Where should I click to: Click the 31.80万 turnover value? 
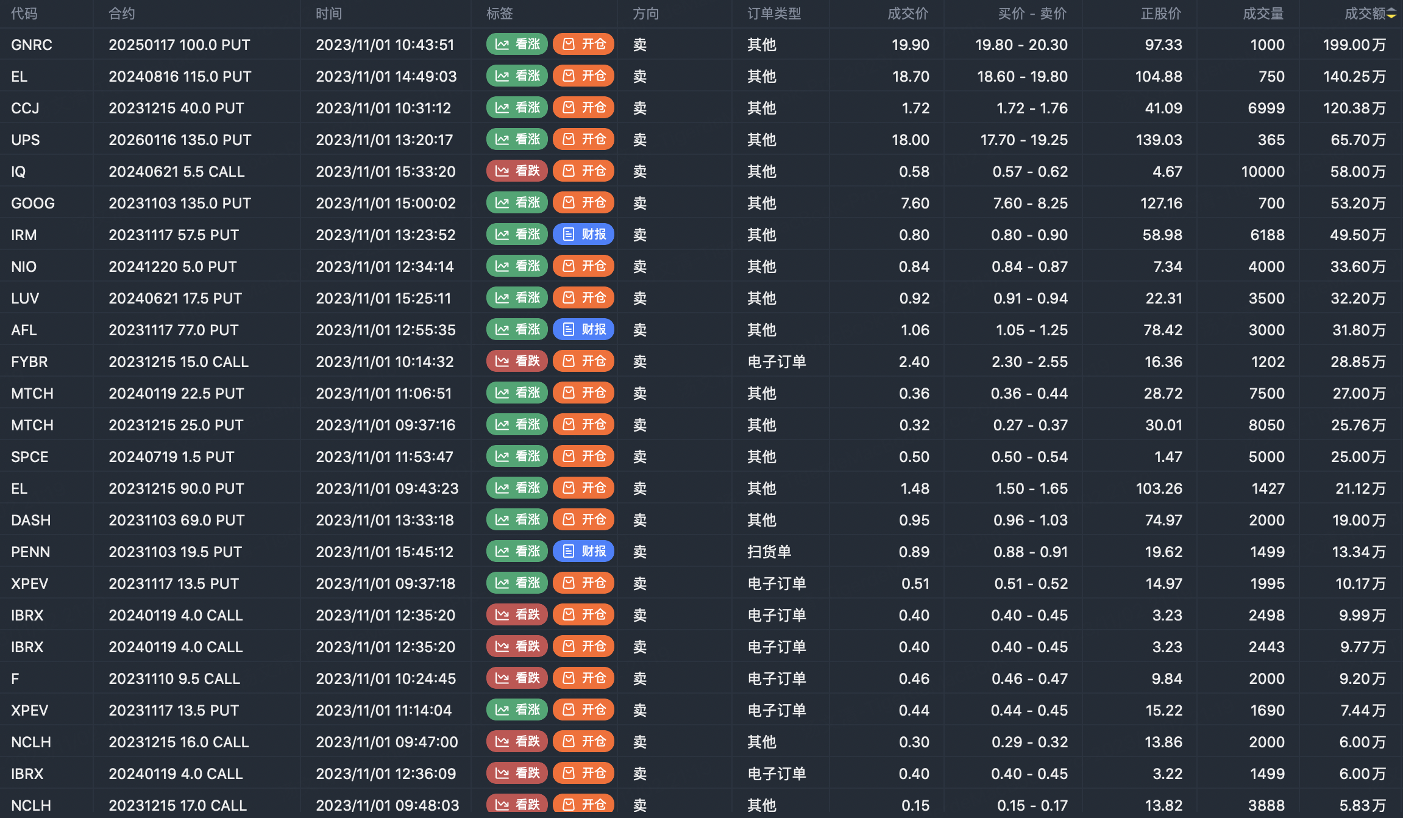click(1359, 330)
